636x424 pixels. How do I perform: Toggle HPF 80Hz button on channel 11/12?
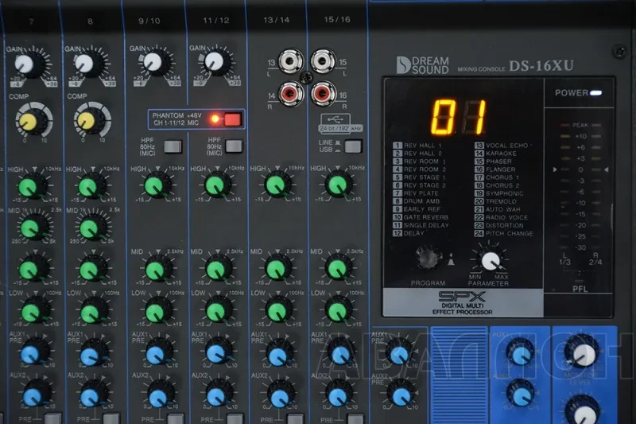pyautogui.click(x=234, y=146)
